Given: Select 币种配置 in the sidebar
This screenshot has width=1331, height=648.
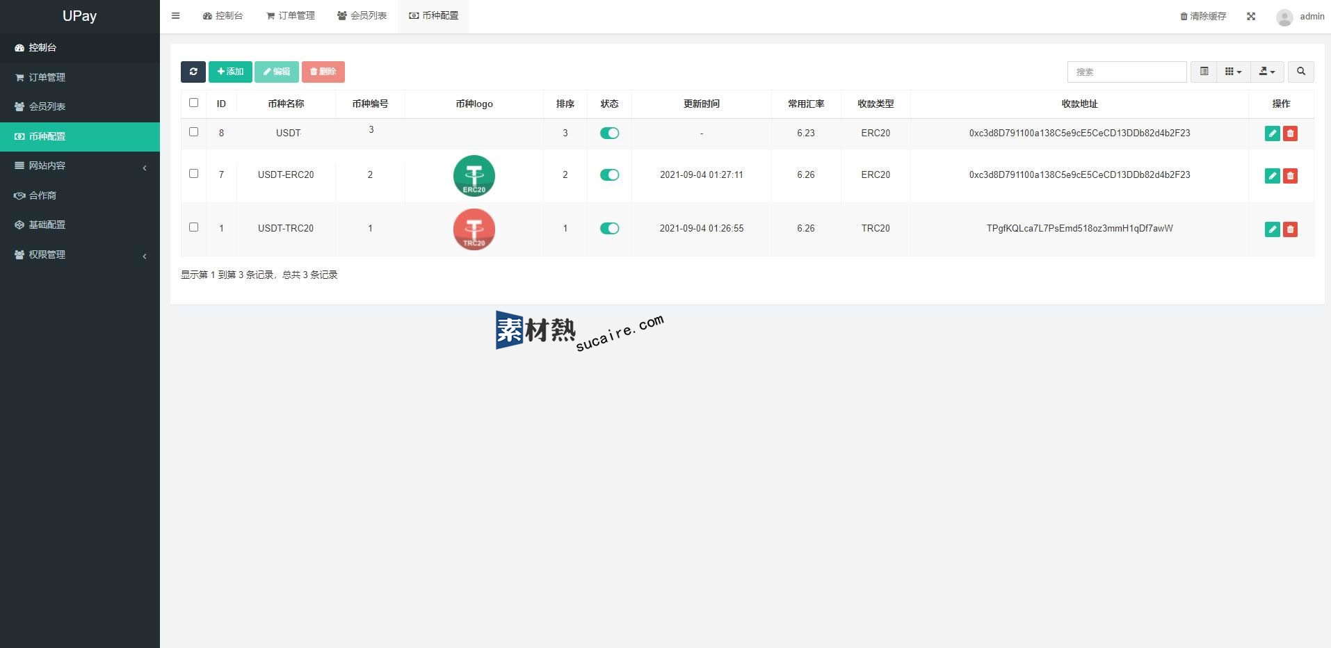Looking at the screenshot, I should 80,136.
